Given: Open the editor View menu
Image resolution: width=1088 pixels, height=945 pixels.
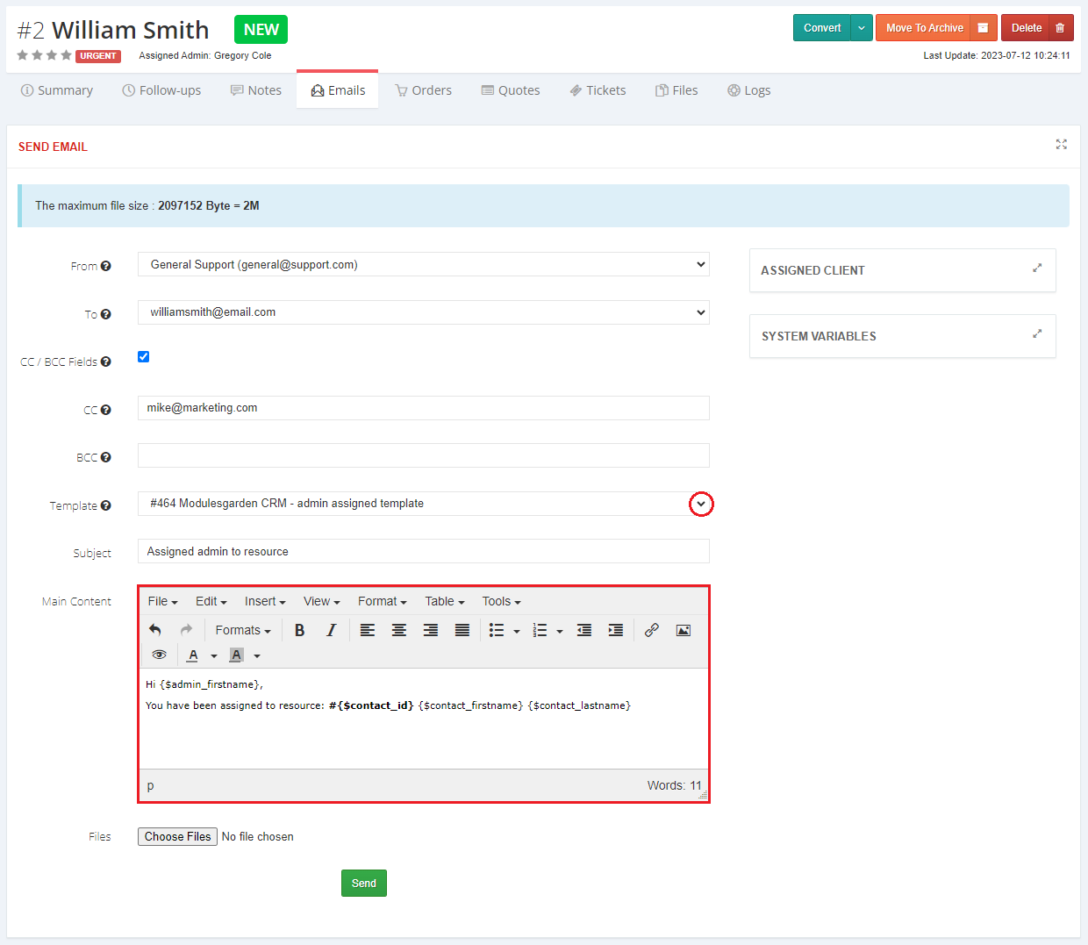Looking at the screenshot, I should pyautogui.click(x=322, y=601).
